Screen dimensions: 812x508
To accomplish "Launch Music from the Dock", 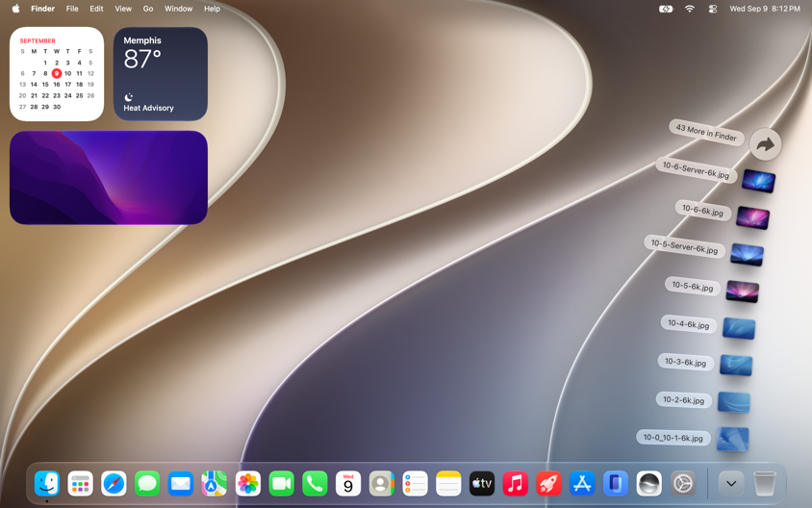I will [x=516, y=484].
